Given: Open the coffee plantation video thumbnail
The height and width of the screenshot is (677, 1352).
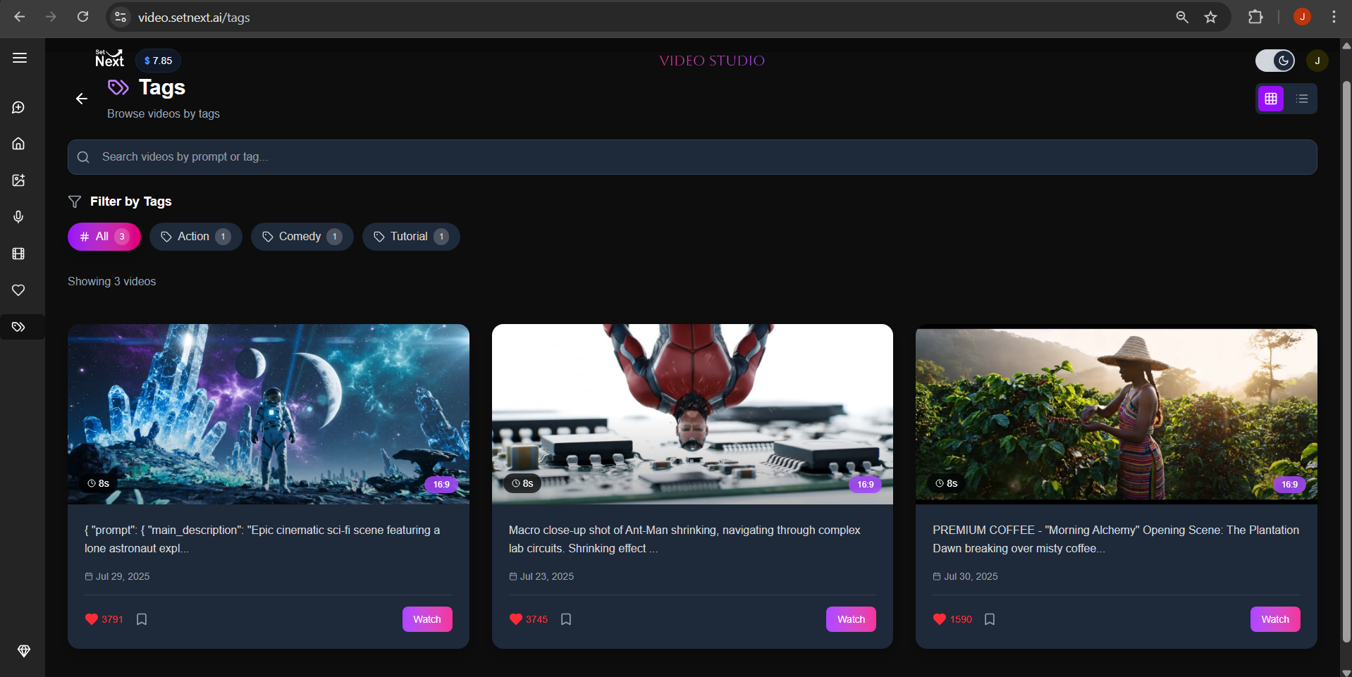Looking at the screenshot, I should tap(1116, 414).
